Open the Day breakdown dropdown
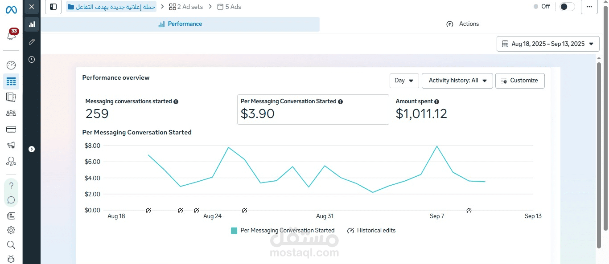Viewport: 609px width, 264px height. pos(404,81)
